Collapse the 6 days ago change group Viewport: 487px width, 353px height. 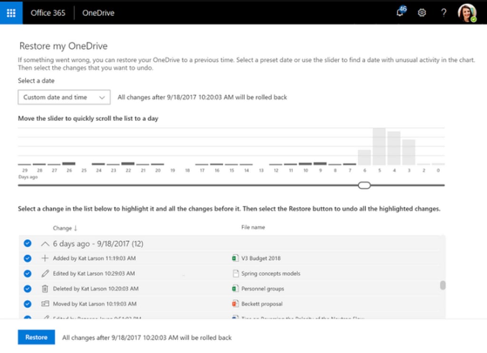[45, 243]
